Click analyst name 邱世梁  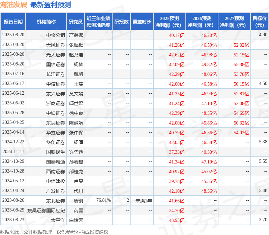[76, 103]
